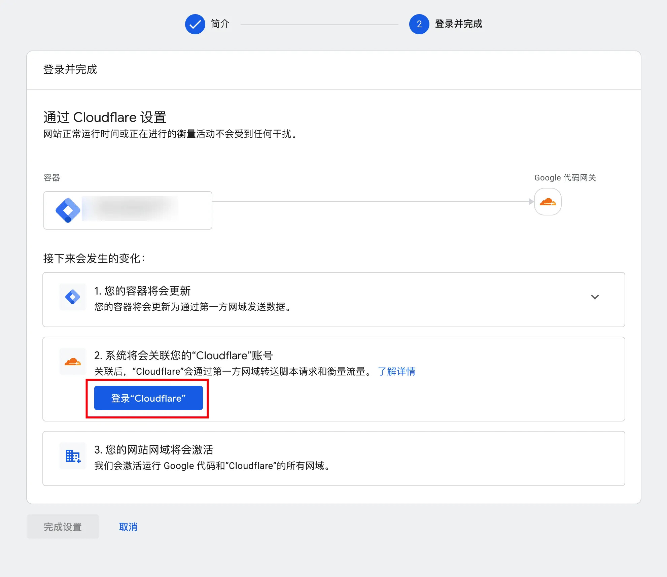Click the 您的网站网域将会激活 heading
Screen dimensions: 667x577
(154, 450)
